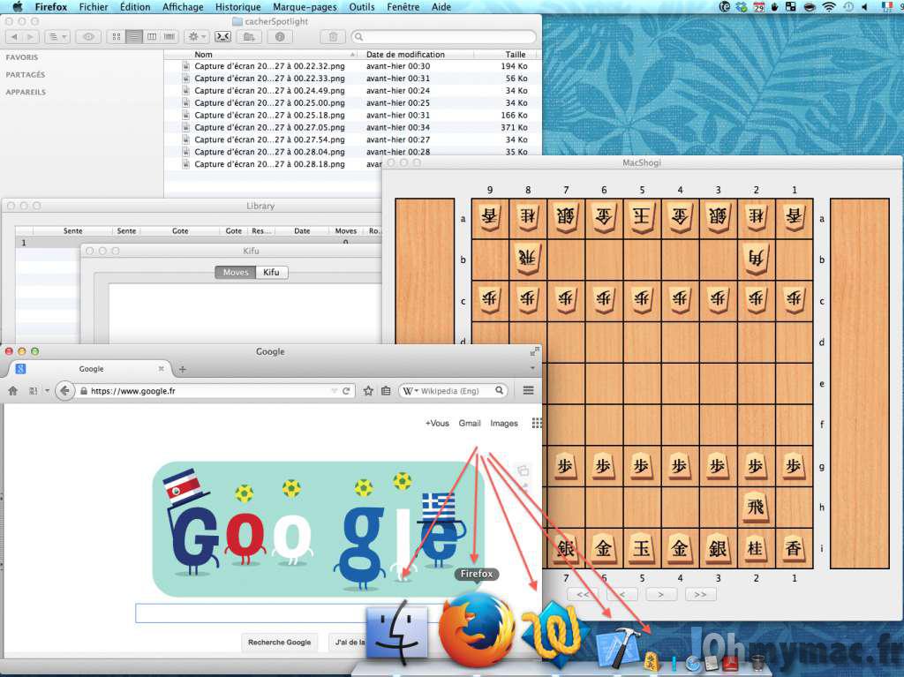This screenshot has width=904, height=677.
Task: Click the Firefox home icon
Action: pyautogui.click(x=12, y=391)
